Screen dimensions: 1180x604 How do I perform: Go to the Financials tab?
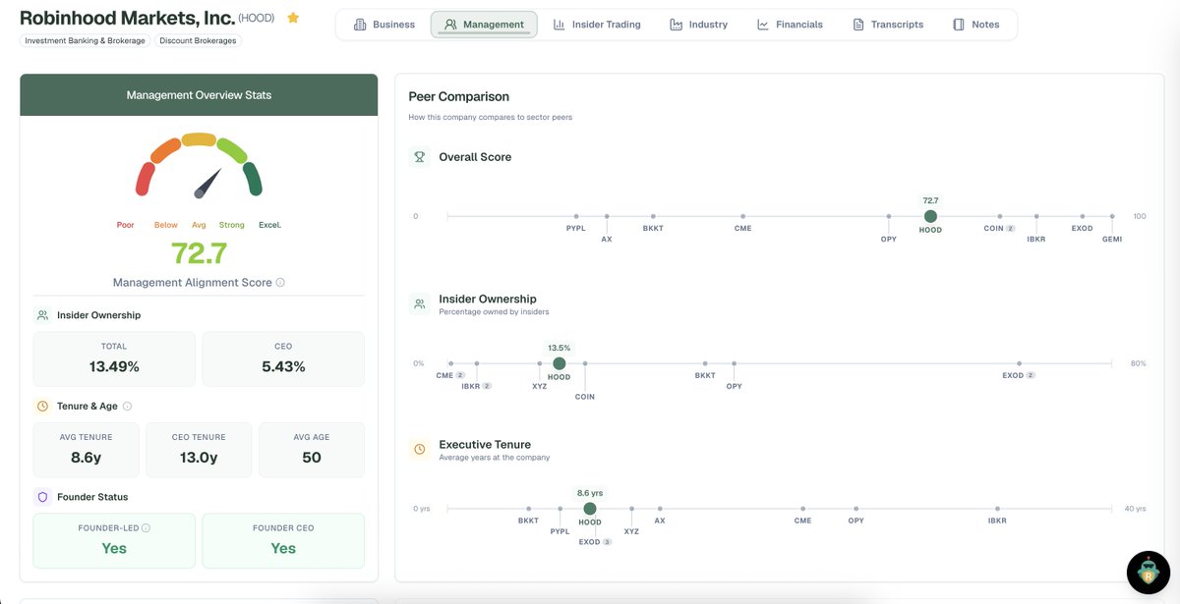(791, 25)
